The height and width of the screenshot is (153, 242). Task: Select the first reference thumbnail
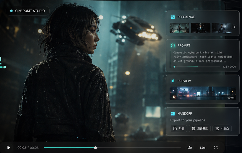[x=179, y=28]
